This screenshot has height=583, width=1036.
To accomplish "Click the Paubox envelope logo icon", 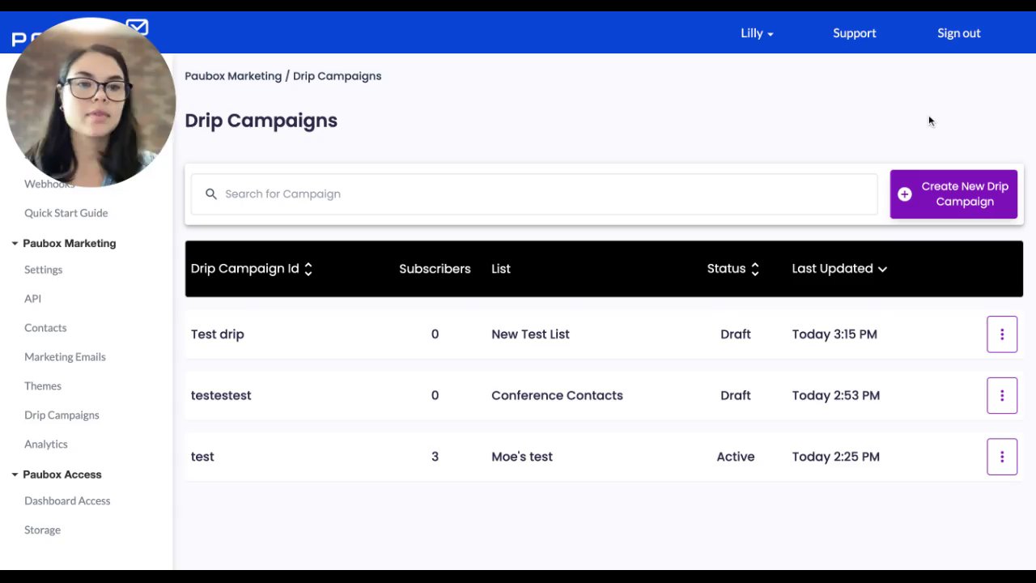I will tap(138, 28).
